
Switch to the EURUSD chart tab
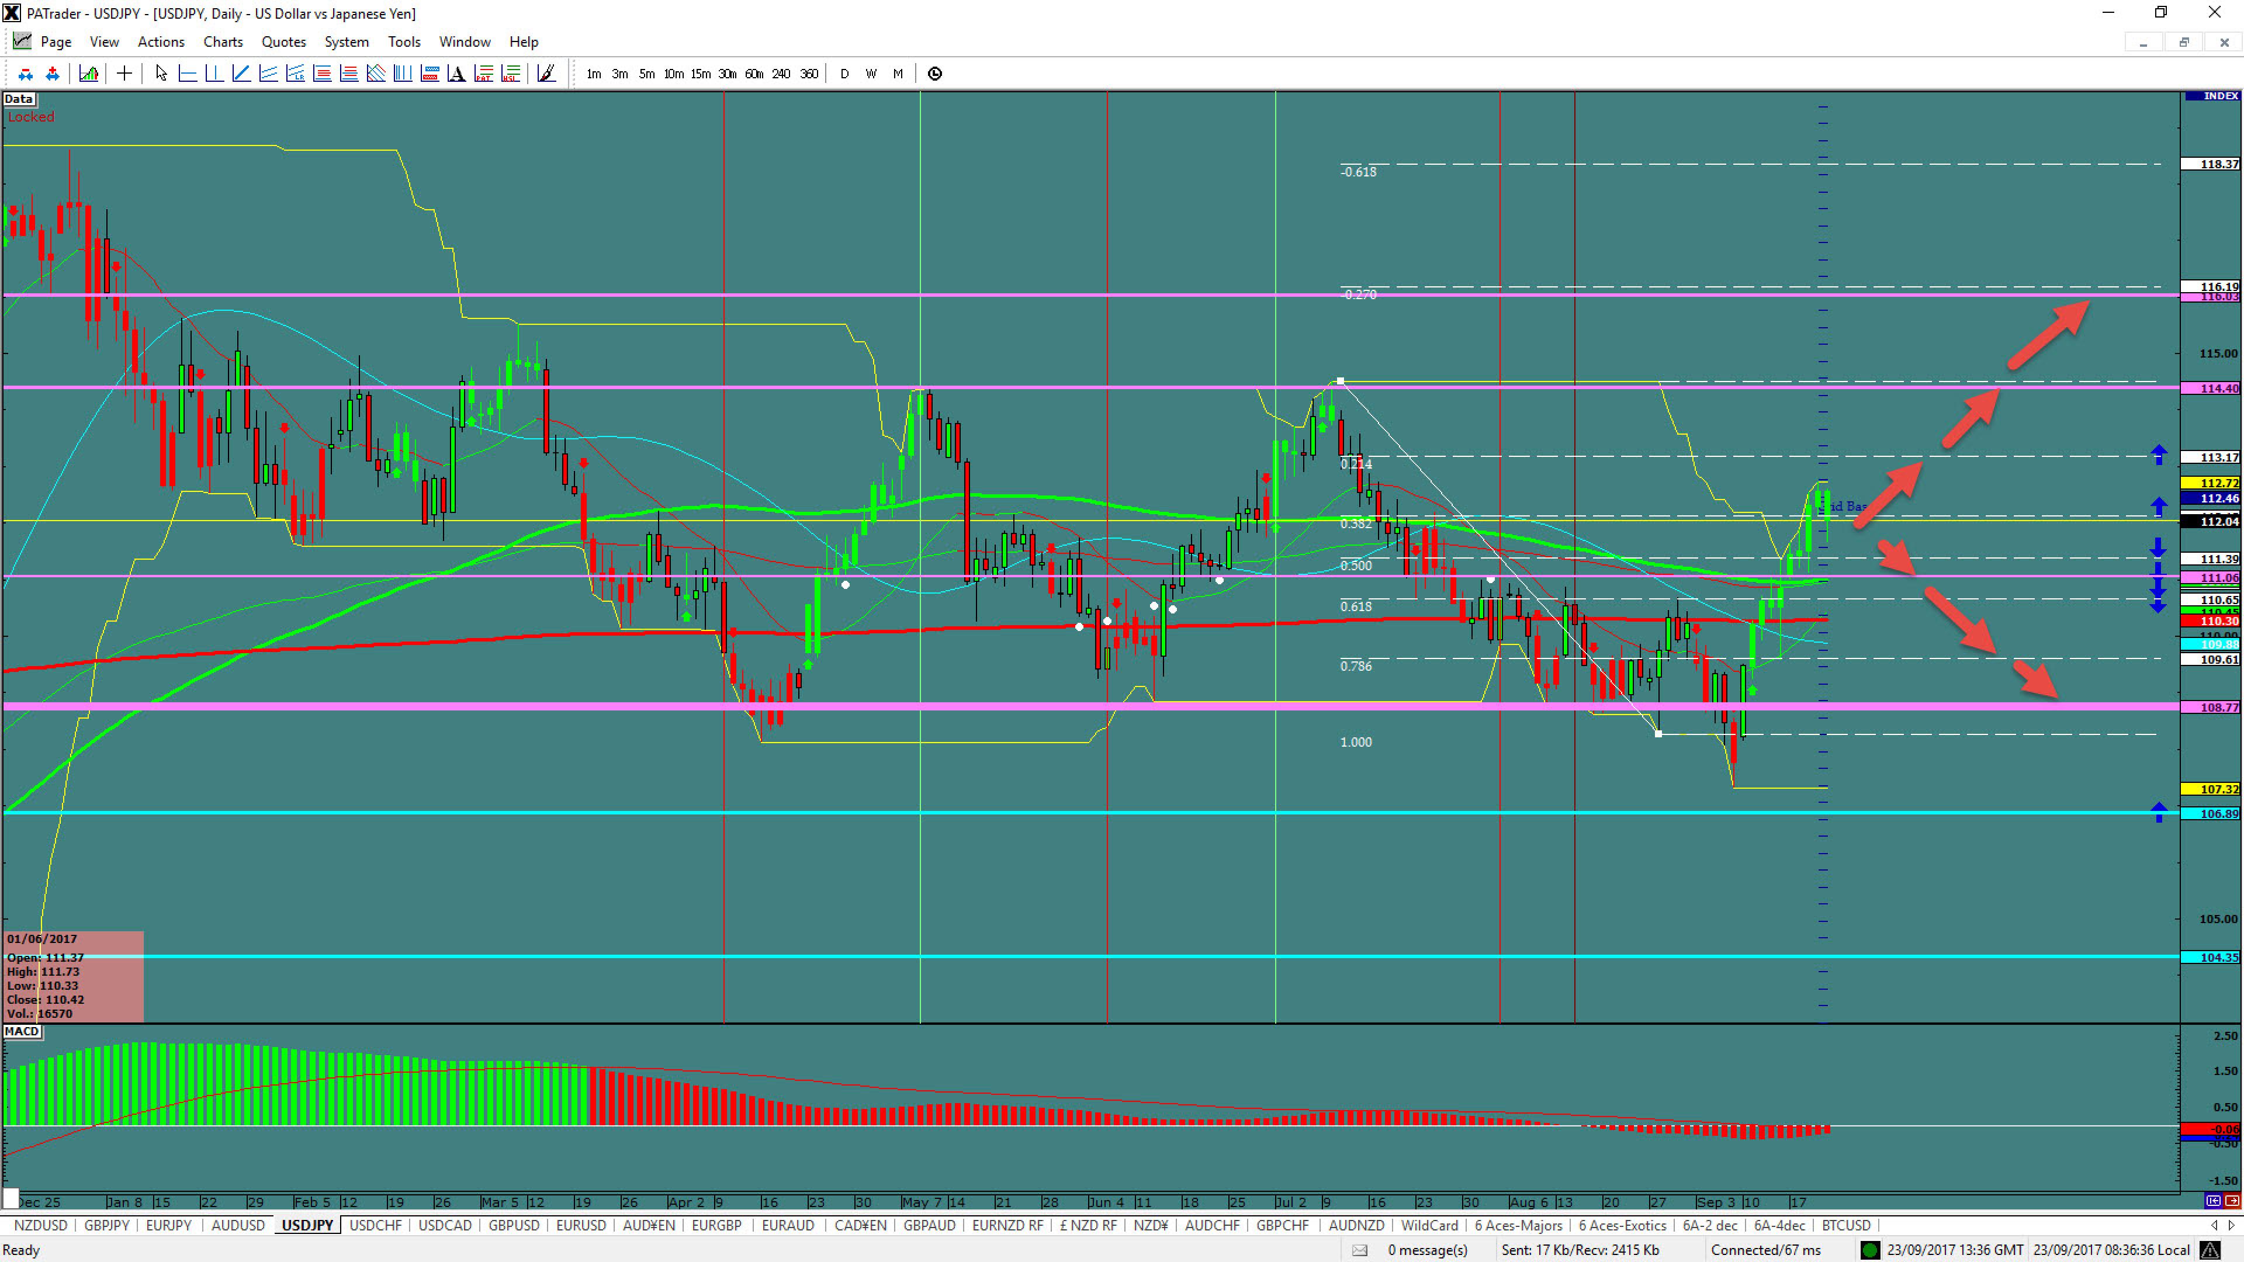581,1225
